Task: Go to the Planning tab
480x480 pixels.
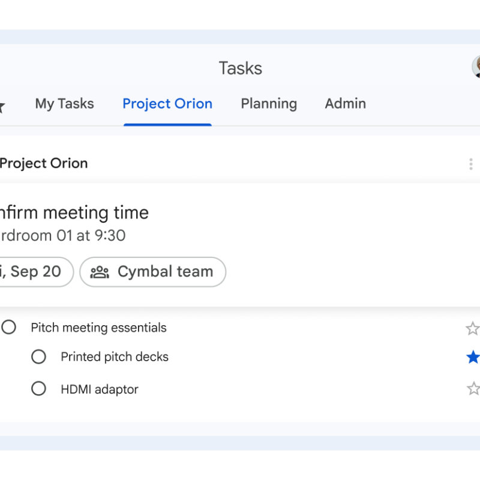Action: (269, 104)
